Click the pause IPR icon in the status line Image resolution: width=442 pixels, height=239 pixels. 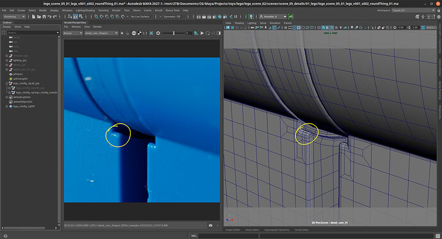pyautogui.click(x=236, y=17)
